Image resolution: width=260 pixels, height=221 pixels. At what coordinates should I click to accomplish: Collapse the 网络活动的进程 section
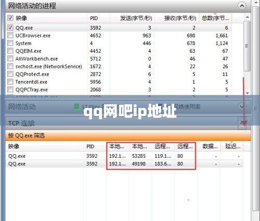click(x=242, y=6)
